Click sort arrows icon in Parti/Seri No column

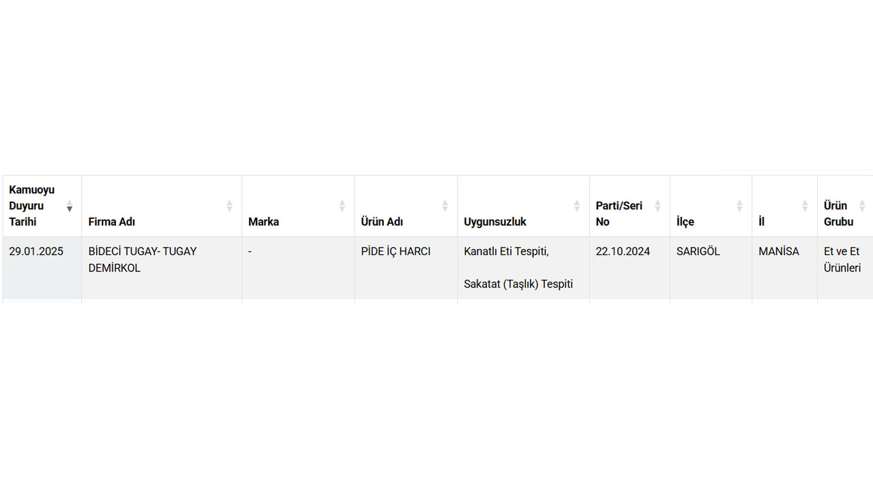click(658, 206)
